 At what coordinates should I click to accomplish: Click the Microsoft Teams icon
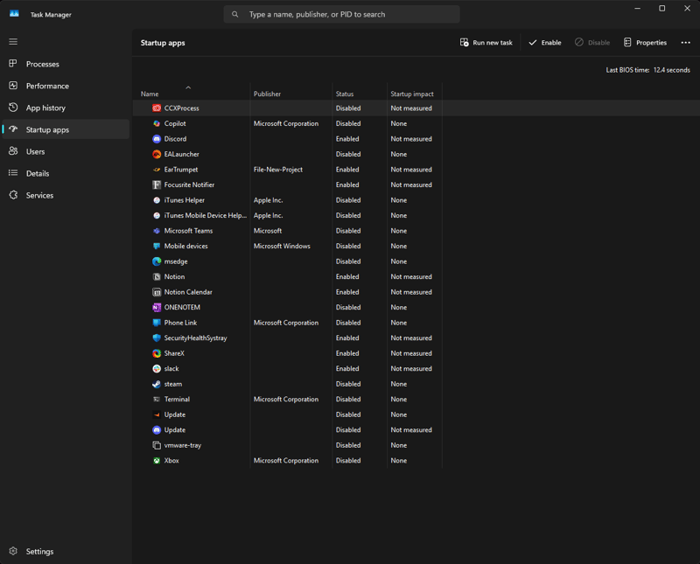pyautogui.click(x=157, y=231)
